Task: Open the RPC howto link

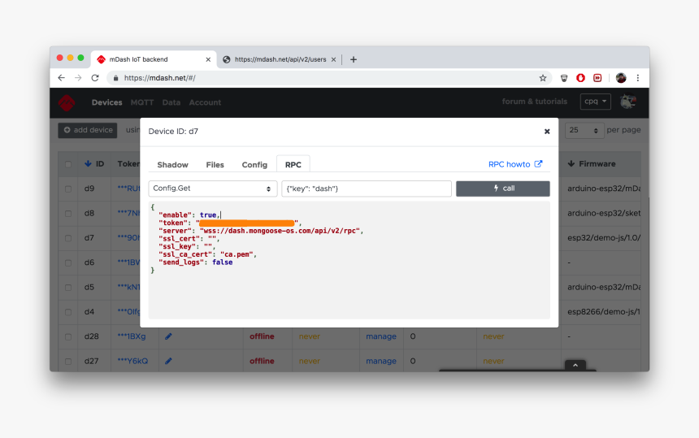Action: [514, 164]
